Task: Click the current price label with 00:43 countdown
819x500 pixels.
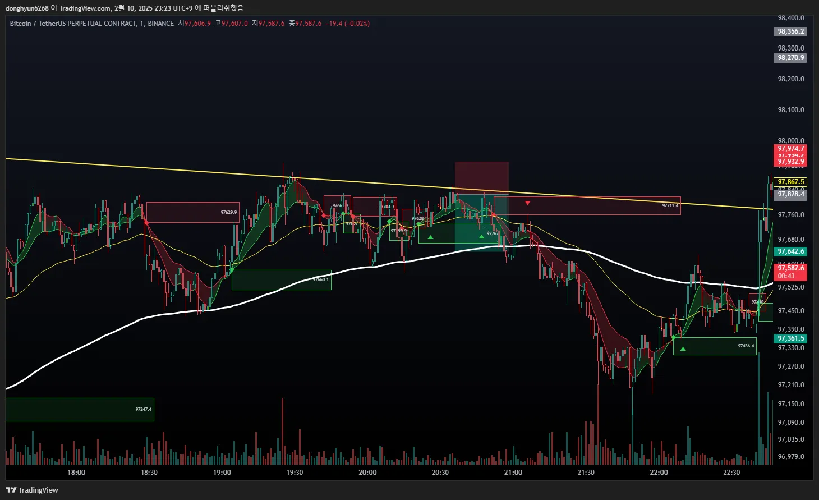Action: tap(791, 272)
